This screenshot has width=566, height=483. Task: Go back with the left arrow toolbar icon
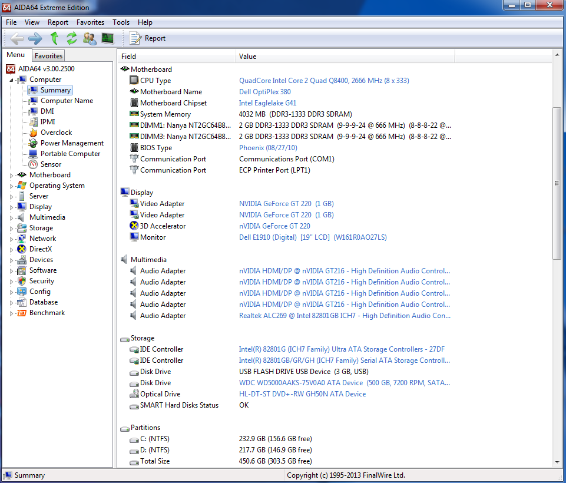(x=17, y=38)
